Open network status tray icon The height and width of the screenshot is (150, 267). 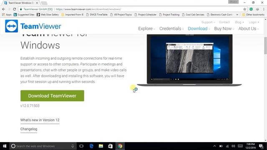[227, 146]
